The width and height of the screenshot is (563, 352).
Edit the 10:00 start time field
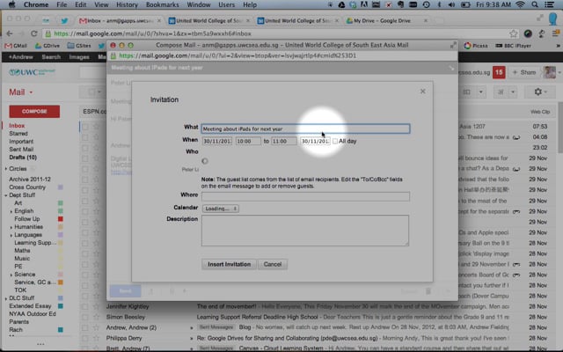click(248, 141)
